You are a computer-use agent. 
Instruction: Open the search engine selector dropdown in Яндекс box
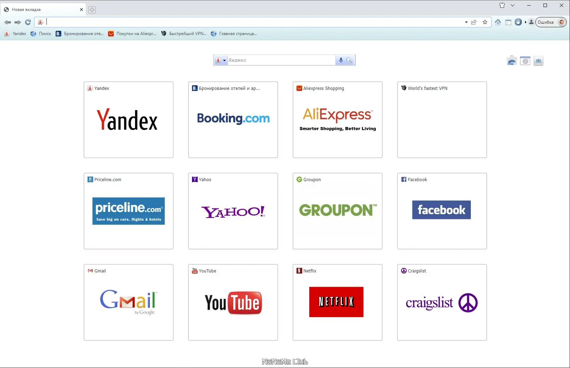pyautogui.click(x=221, y=60)
